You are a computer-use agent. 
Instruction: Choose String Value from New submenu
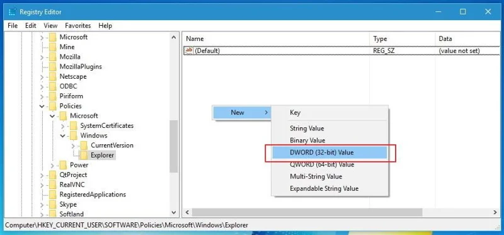tap(329, 129)
